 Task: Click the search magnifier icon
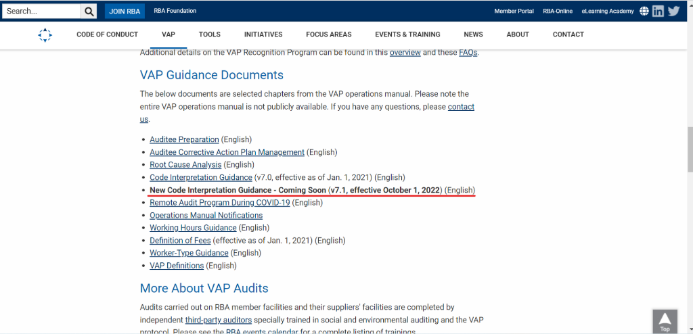pyautogui.click(x=89, y=11)
